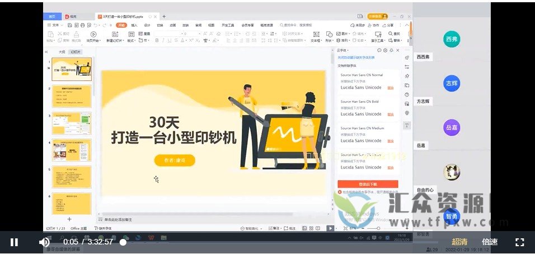Screen dimensions: 535x254
Task: Select slide 3 thumbnail
Action: [x=72, y=123]
